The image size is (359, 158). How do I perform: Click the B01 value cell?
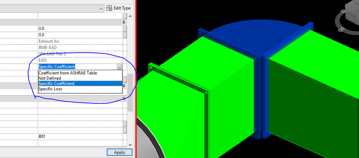80,136
